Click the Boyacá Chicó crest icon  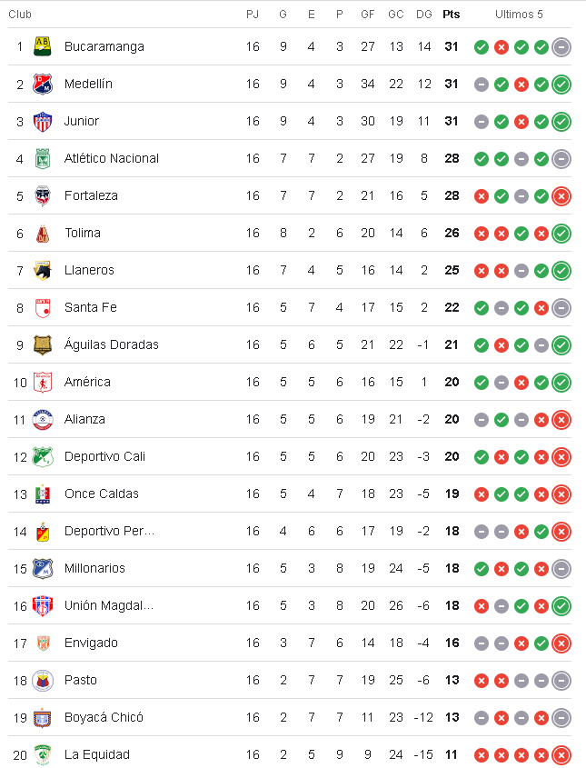click(43, 717)
